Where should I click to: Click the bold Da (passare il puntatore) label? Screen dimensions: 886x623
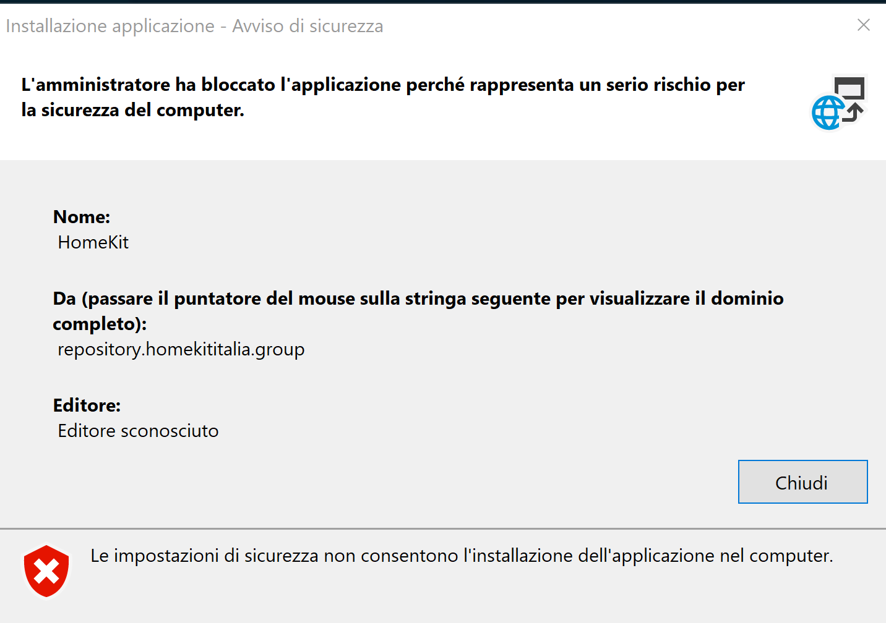pyautogui.click(x=418, y=299)
